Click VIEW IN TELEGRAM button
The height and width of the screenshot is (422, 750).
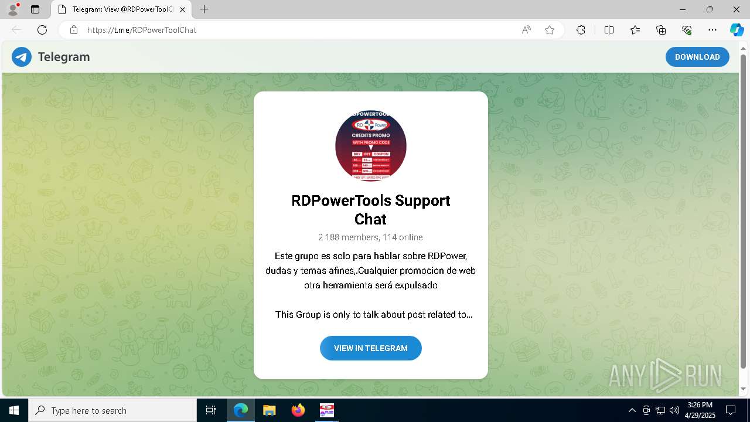click(371, 348)
